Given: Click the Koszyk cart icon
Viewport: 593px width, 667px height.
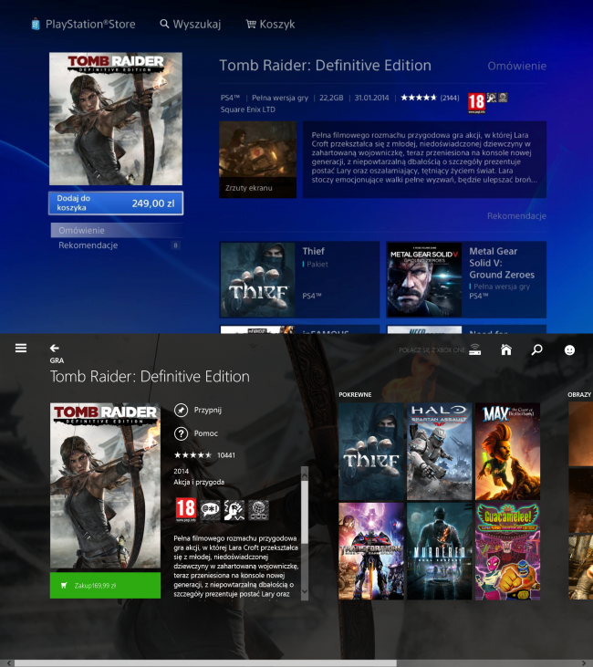Looking at the screenshot, I should 251,24.
